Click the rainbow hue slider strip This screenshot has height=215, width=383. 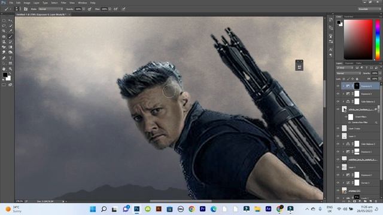point(378,39)
